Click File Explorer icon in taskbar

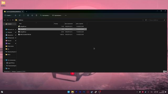(x=72, y=92)
